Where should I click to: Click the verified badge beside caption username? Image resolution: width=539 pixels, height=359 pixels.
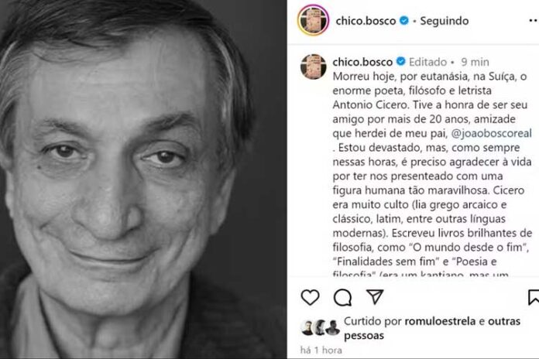[401, 61]
